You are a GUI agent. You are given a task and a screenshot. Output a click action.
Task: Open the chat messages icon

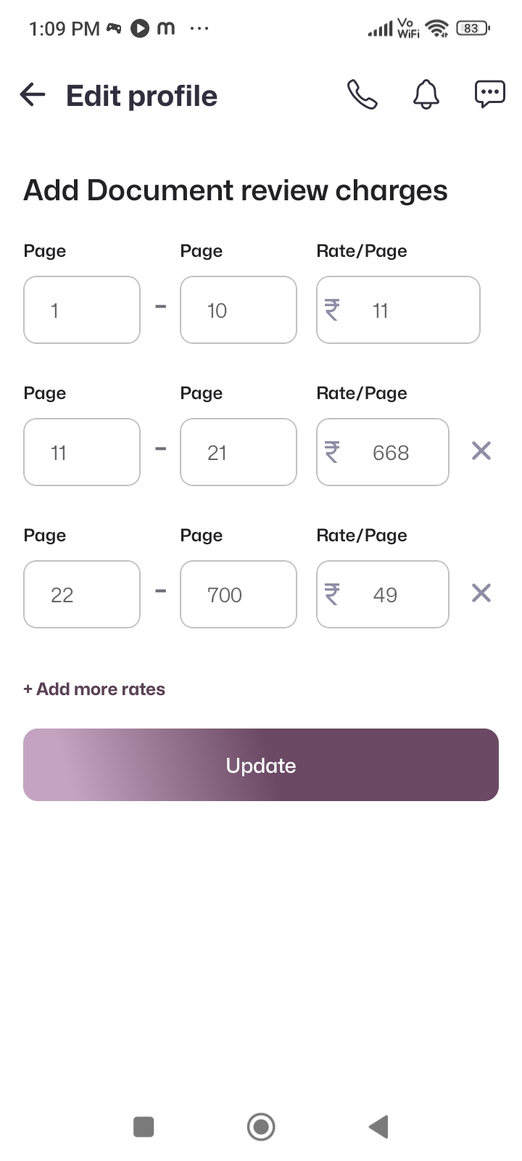click(x=489, y=95)
